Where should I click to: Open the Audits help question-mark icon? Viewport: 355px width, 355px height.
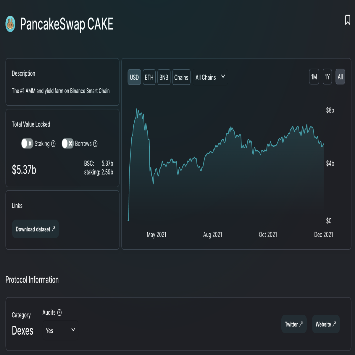[x=59, y=313]
